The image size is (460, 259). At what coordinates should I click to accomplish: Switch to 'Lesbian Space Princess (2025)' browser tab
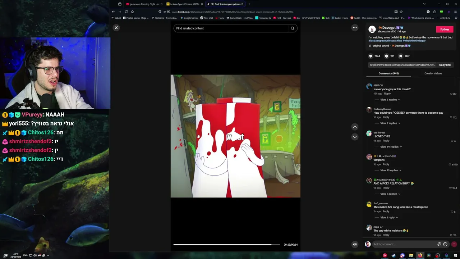(x=185, y=4)
